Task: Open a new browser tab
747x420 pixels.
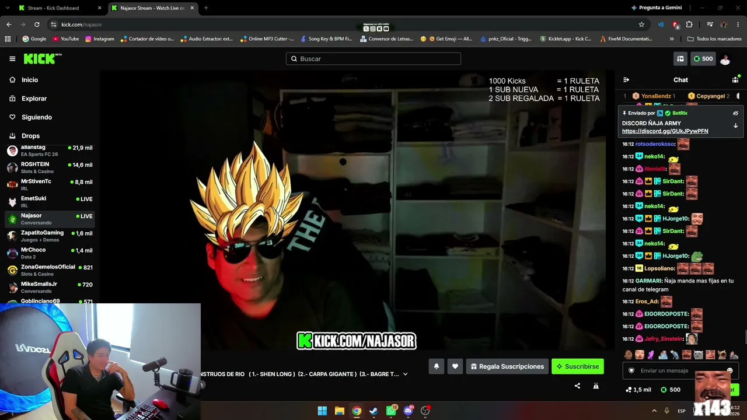Action: tap(206, 8)
